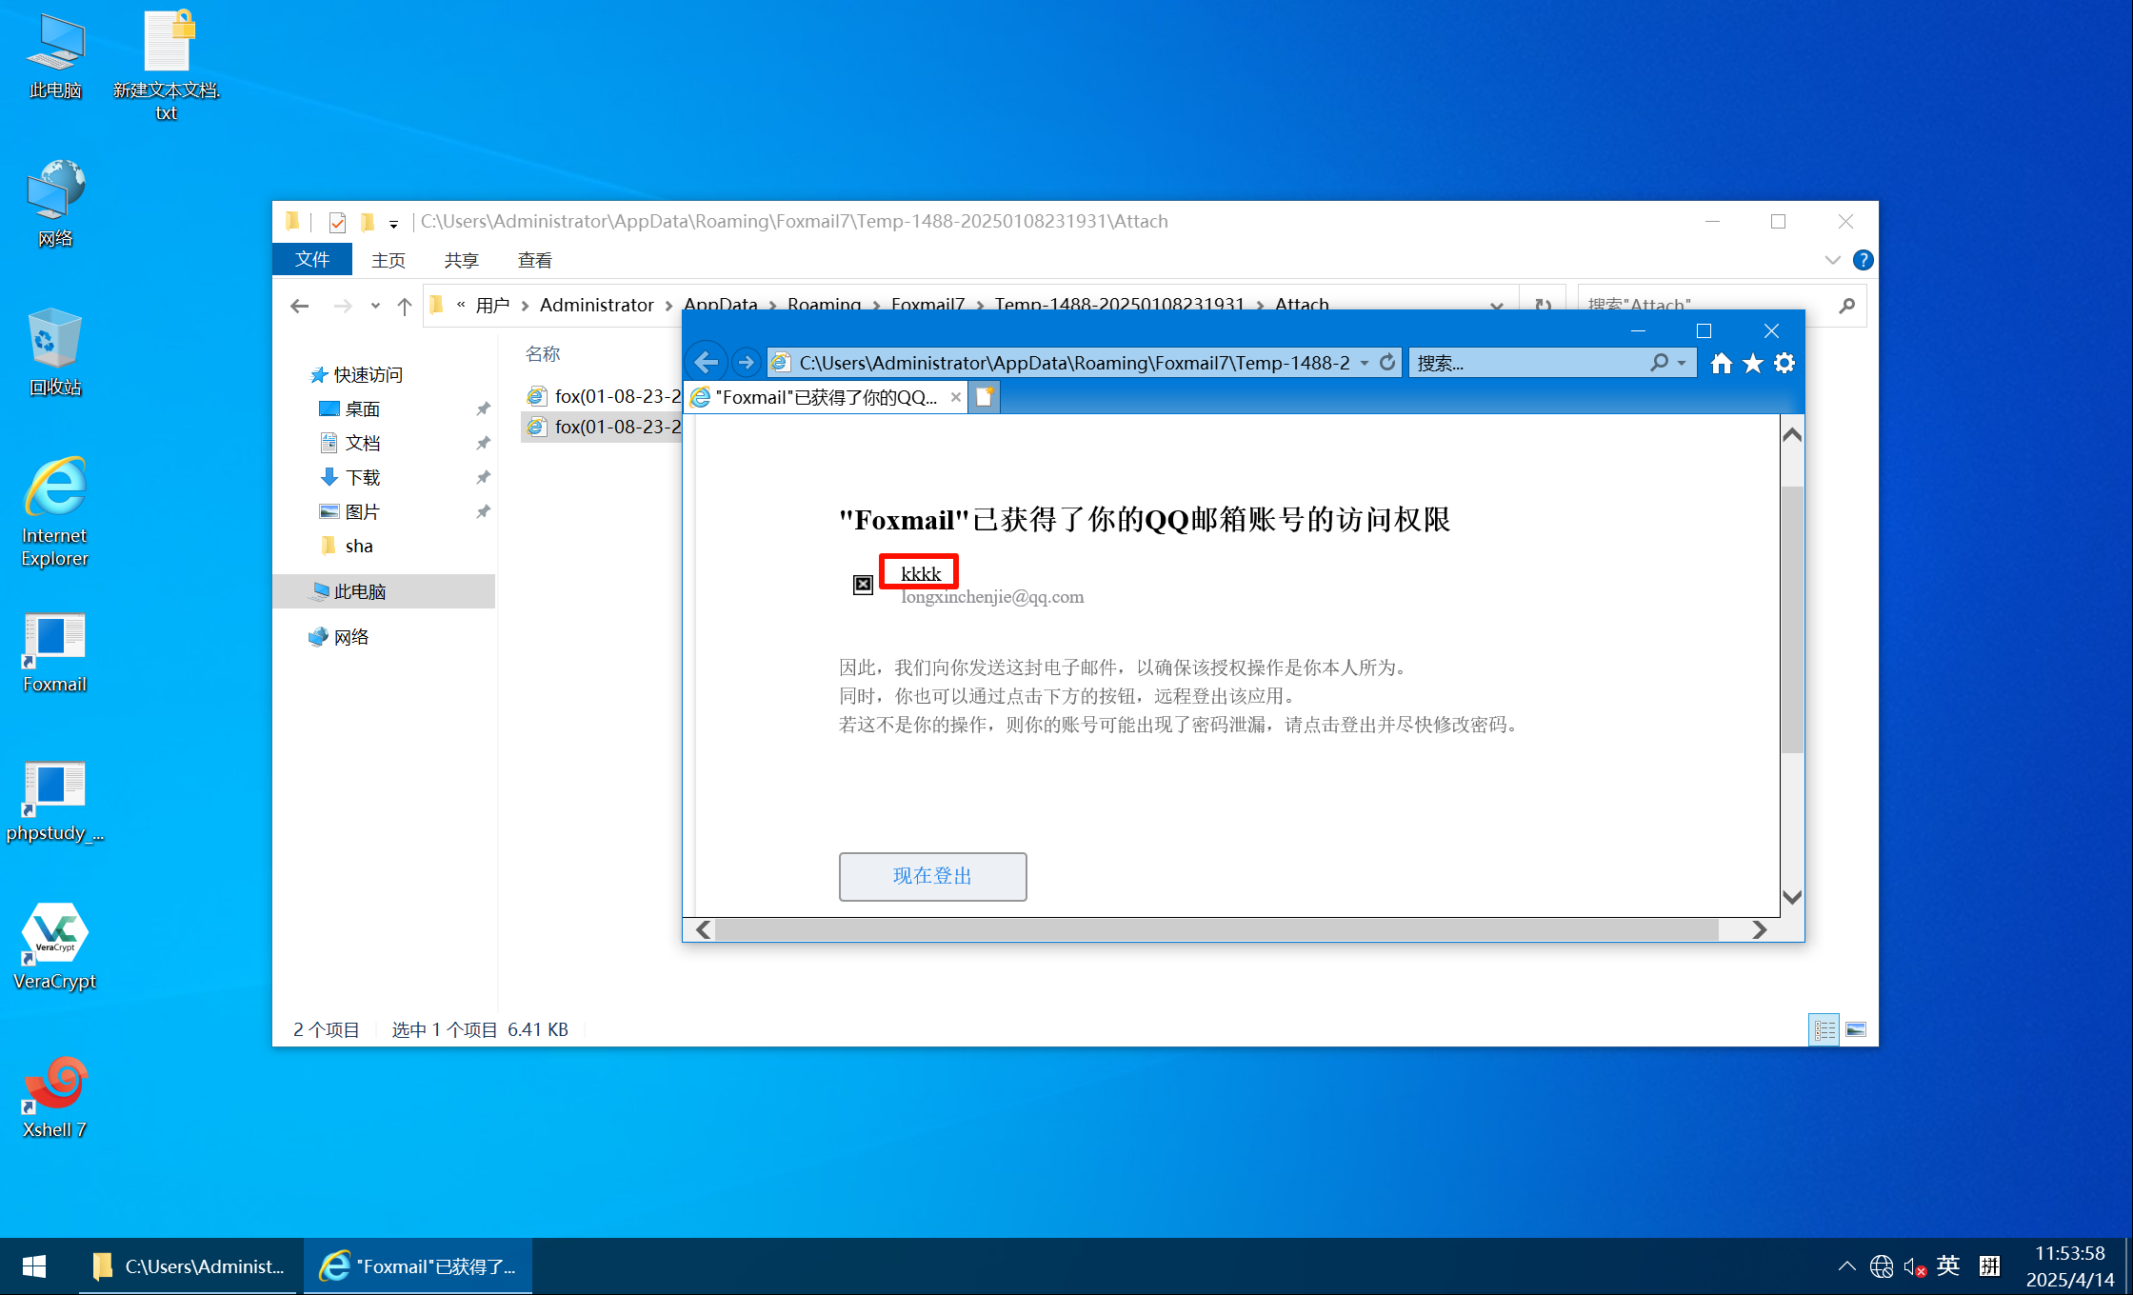Switch Explorer to large icons view
The image size is (2133, 1295).
1856,1029
